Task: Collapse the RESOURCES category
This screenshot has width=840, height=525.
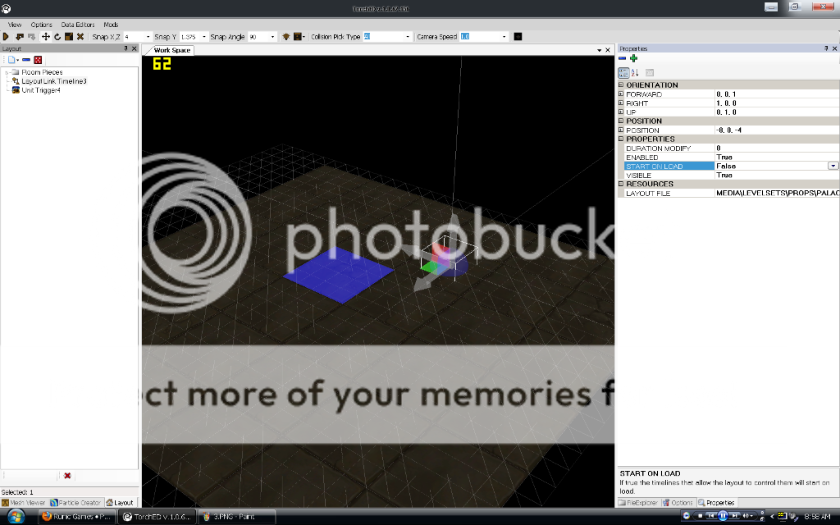Action: [x=621, y=184]
